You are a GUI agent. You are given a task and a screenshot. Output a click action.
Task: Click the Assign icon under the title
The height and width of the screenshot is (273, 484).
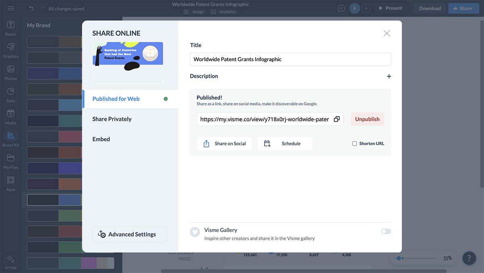tap(186, 12)
